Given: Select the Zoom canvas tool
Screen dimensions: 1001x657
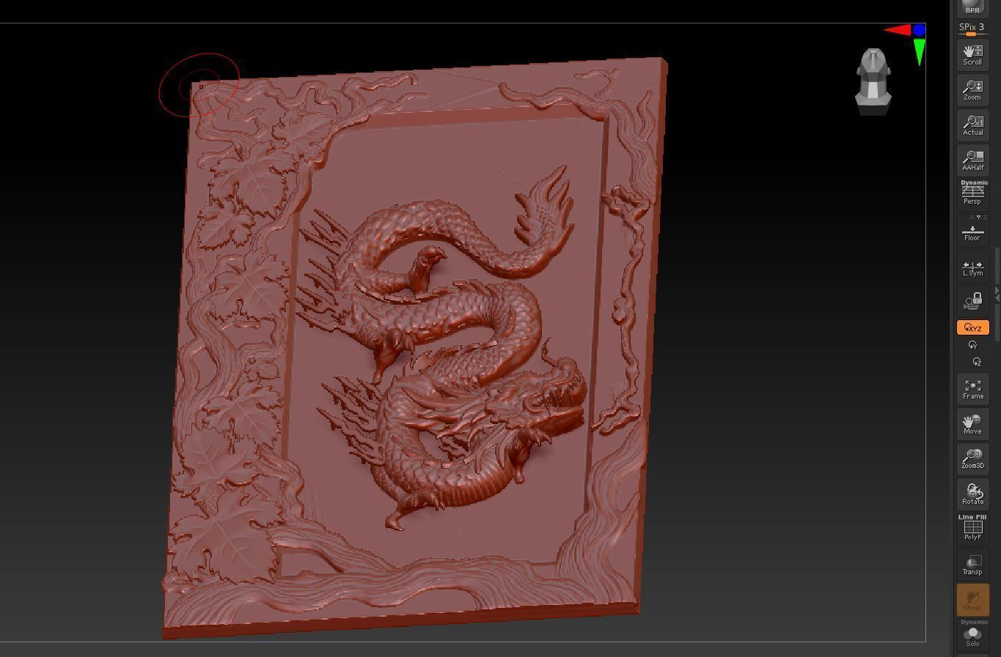Looking at the screenshot, I should click(x=972, y=89).
